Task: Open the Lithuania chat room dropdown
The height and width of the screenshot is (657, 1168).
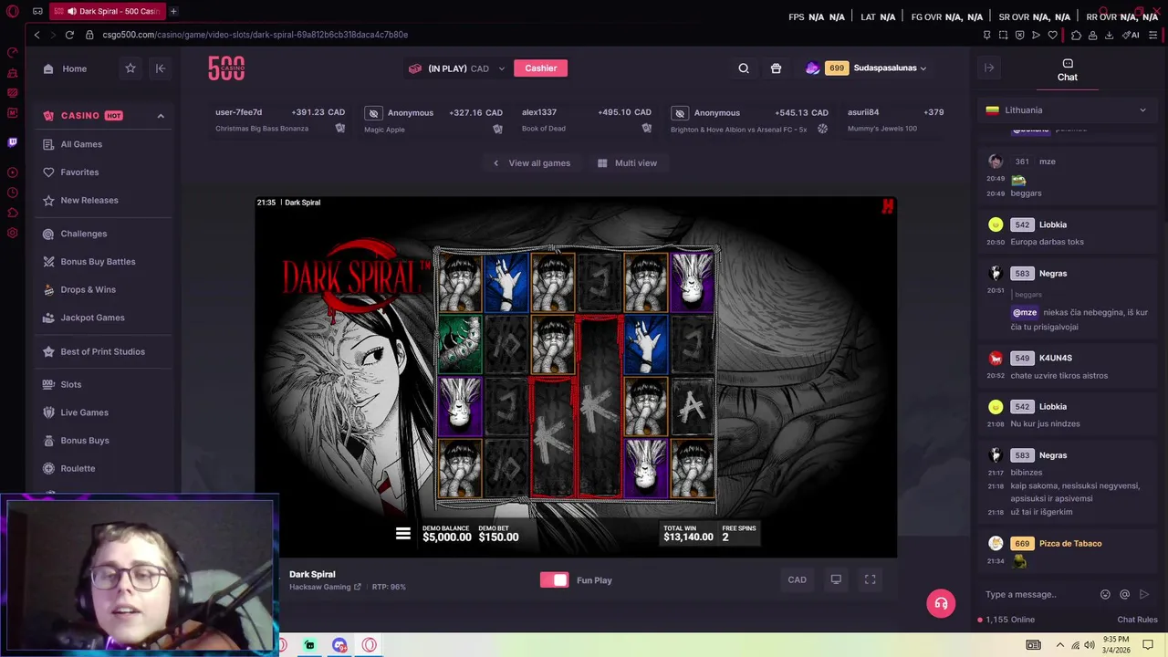Action: [1068, 110]
